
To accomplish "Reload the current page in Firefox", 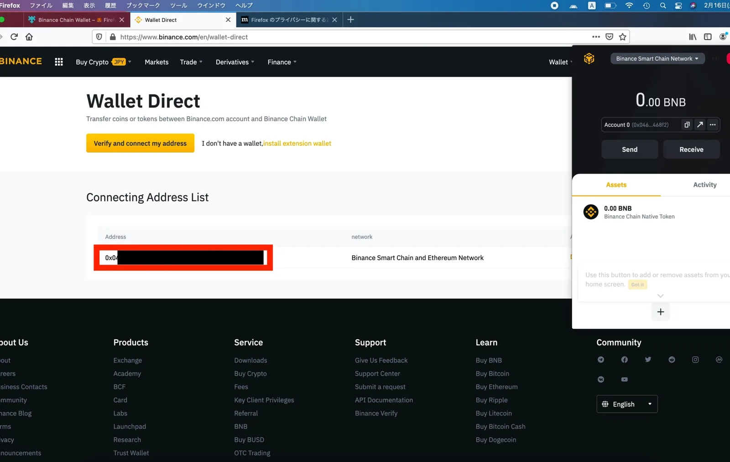I will (x=14, y=37).
